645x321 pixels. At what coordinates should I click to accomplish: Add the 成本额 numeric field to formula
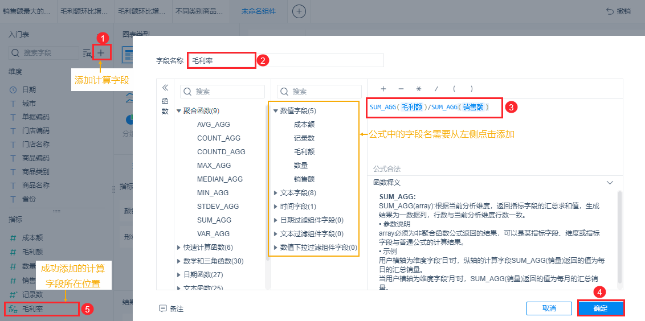(304, 124)
